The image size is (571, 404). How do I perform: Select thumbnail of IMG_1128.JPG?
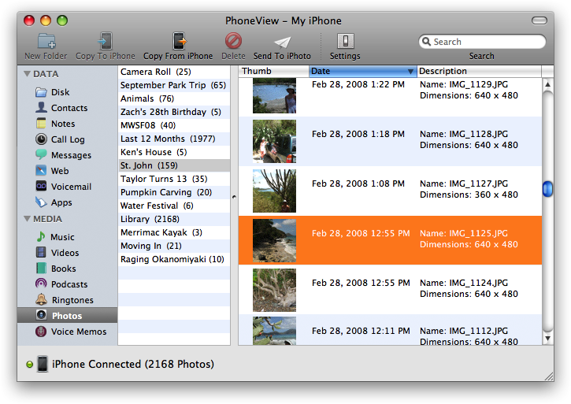point(274,141)
